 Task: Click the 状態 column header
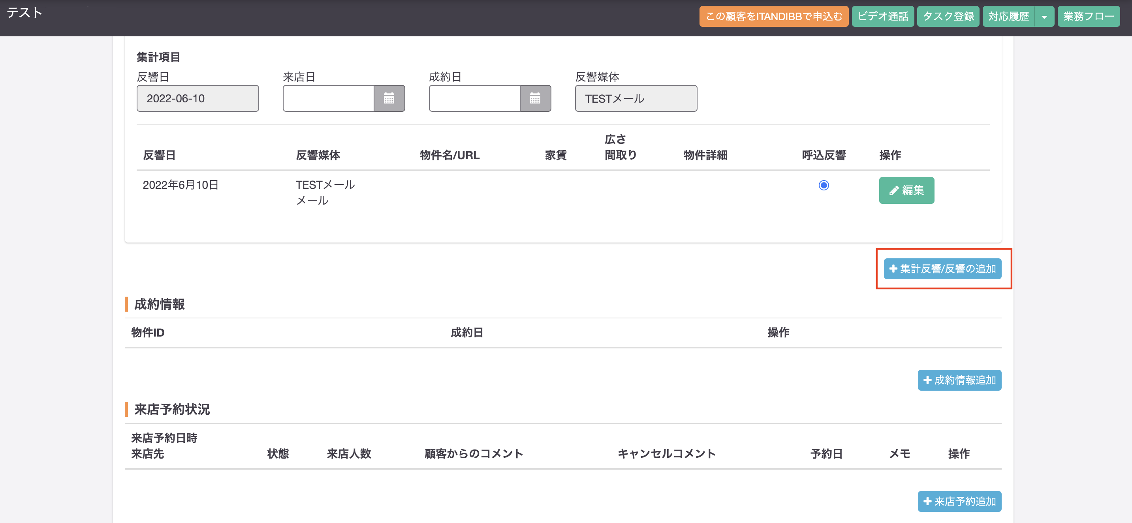[x=278, y=453]
